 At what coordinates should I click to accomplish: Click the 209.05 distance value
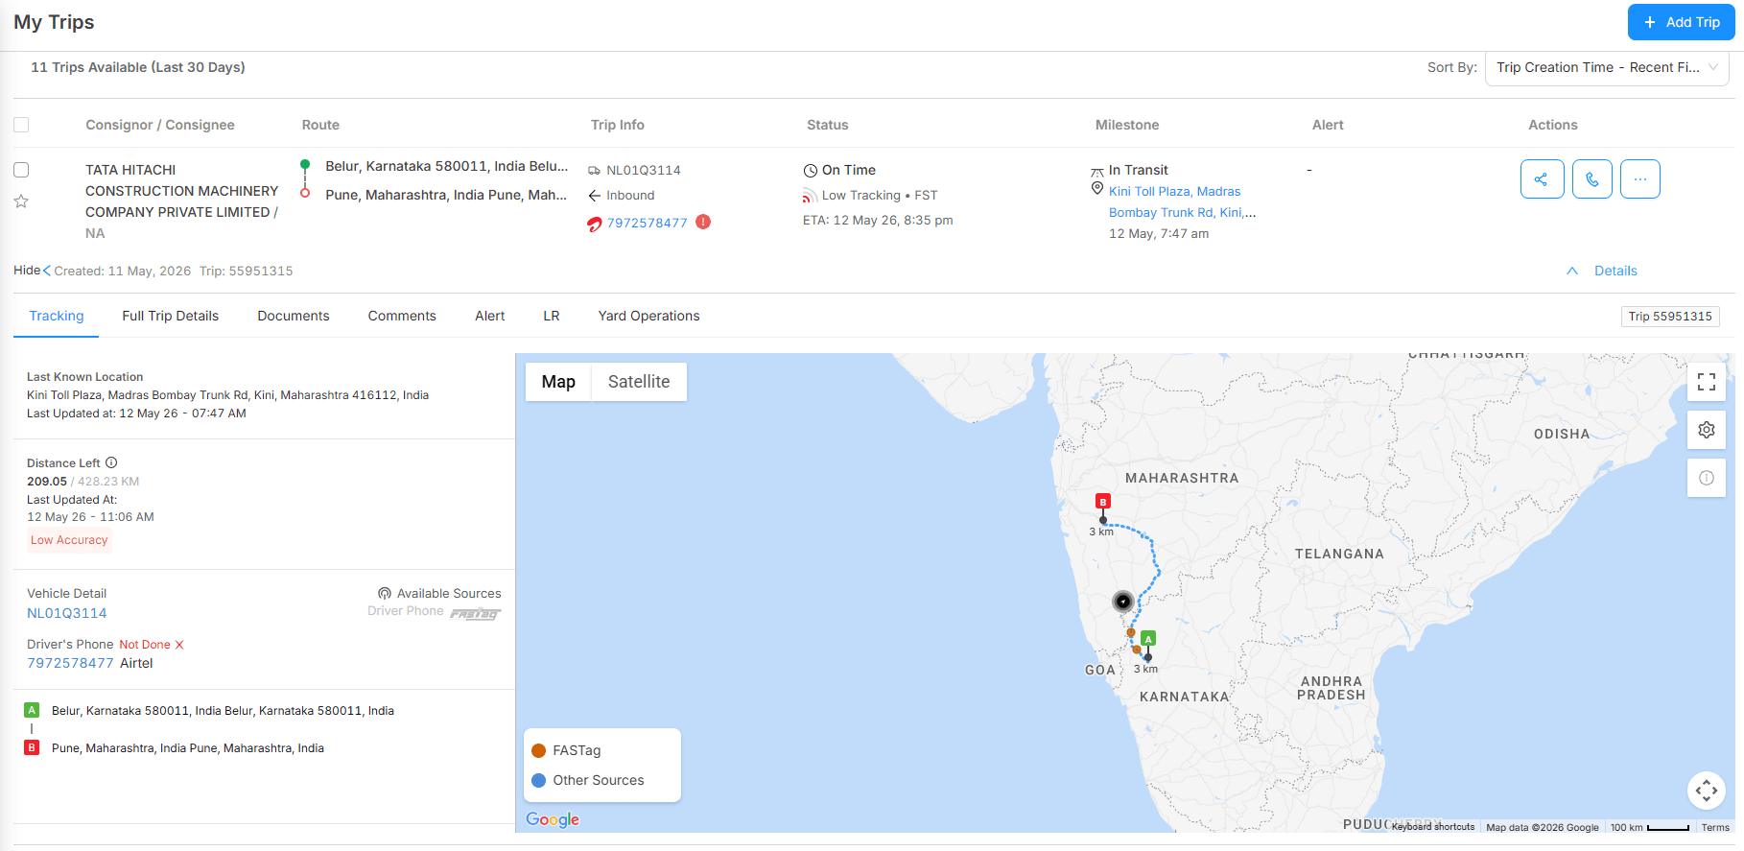pos(47,482)
